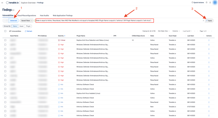
Task: Sort by Scan Origin column header
Action: coord(173,36)
